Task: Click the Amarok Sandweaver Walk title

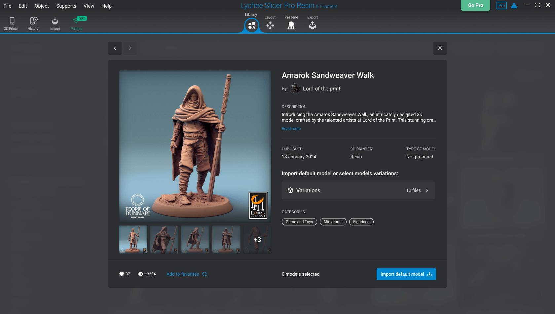Action: click(x=328, y=75)
